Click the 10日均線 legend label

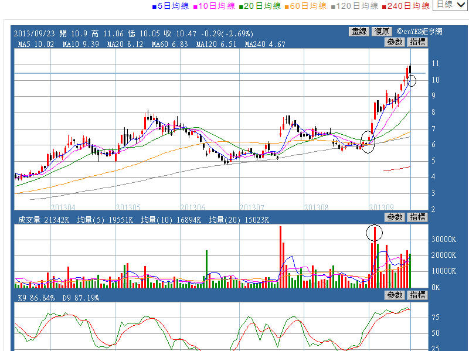pos(216,6)
